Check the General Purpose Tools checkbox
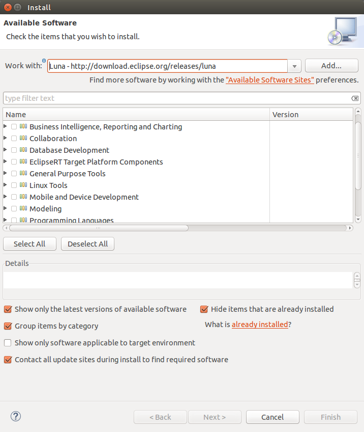The image size is (364, 432). click(x=14, y=173)
